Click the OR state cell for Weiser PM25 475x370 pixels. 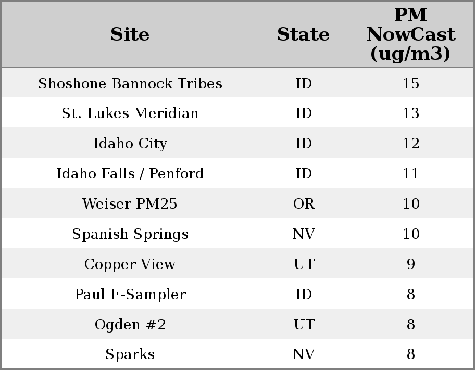[x=304, y=204]
